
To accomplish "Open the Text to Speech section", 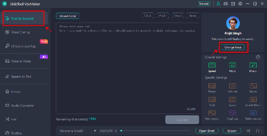I will (x=24, y=18).
